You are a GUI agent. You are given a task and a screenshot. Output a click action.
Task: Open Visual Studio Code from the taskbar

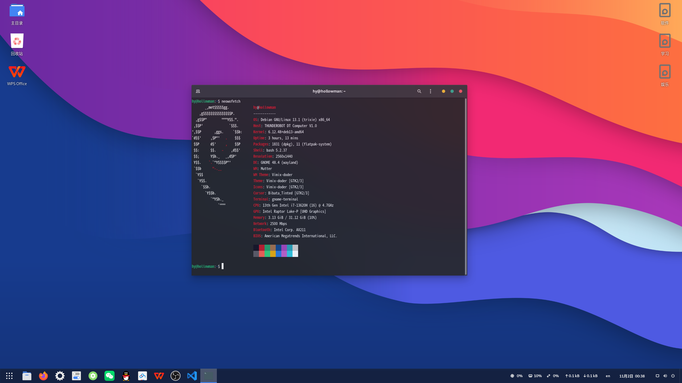pyautogui.click(x=192, y=376)
